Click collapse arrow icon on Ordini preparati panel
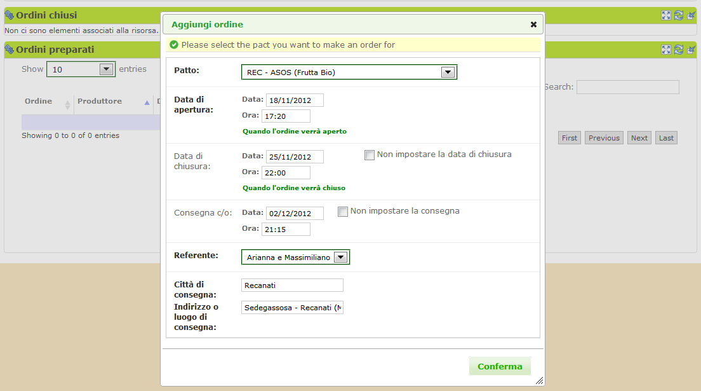The width and height of the screenshot is (701, 391). click(691, 50)
